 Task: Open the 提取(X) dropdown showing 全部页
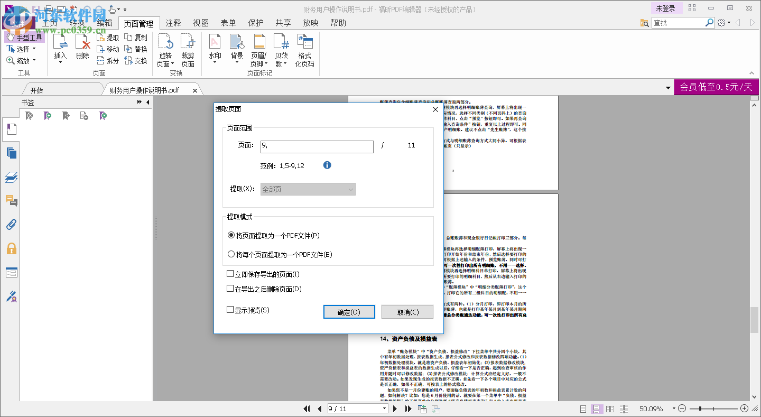[308, 189]
